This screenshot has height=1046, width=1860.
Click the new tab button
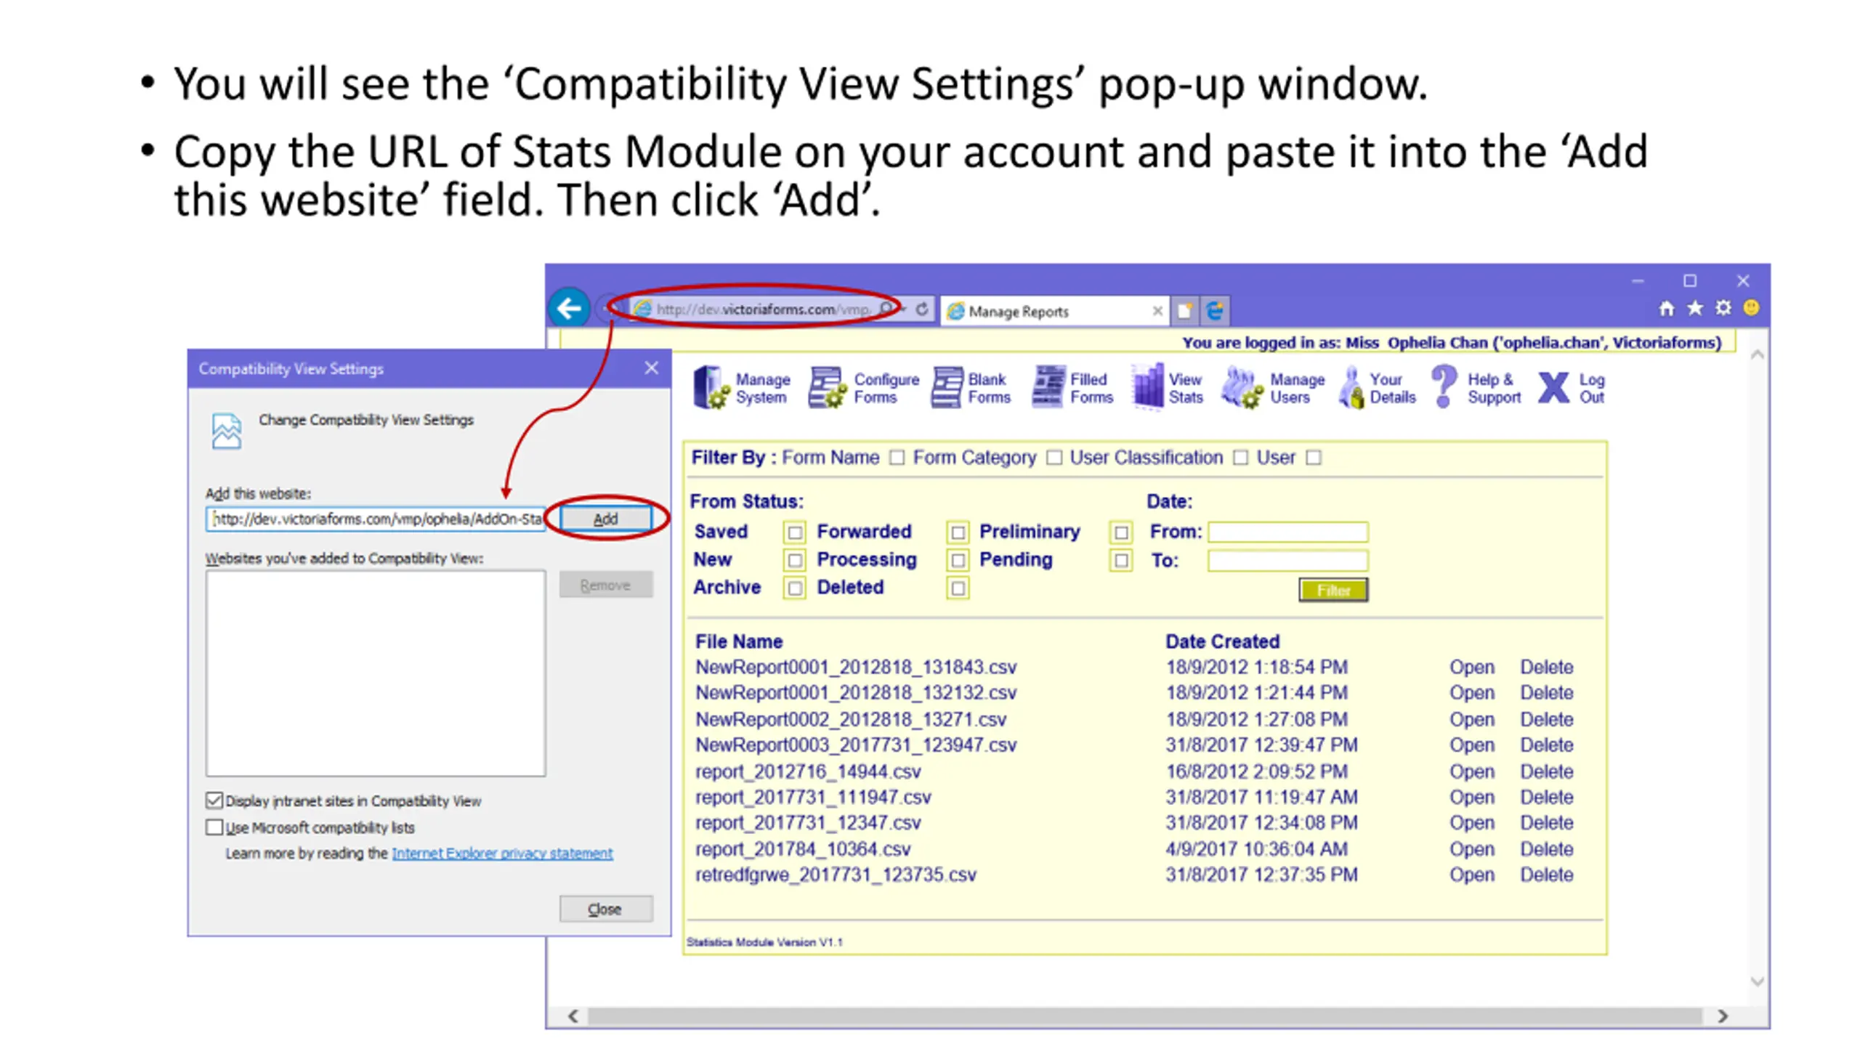pos(1184,311)
